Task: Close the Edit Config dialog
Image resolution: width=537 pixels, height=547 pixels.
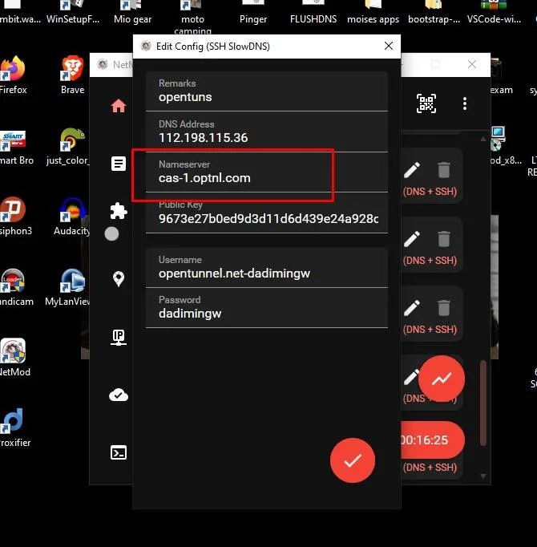Action: point(389,46)
